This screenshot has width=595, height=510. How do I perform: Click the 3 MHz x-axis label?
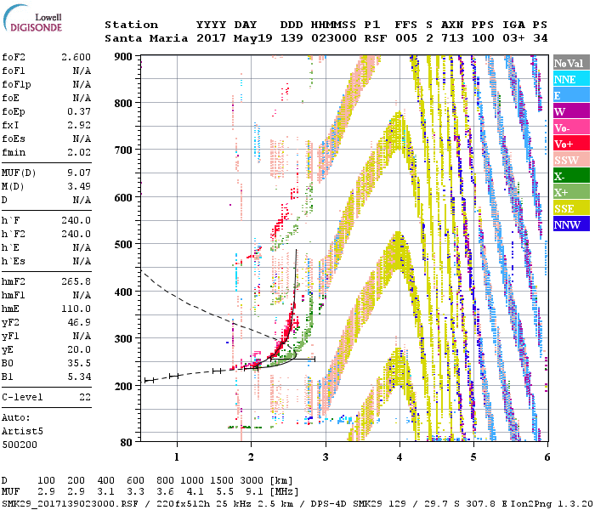[326, 457]
